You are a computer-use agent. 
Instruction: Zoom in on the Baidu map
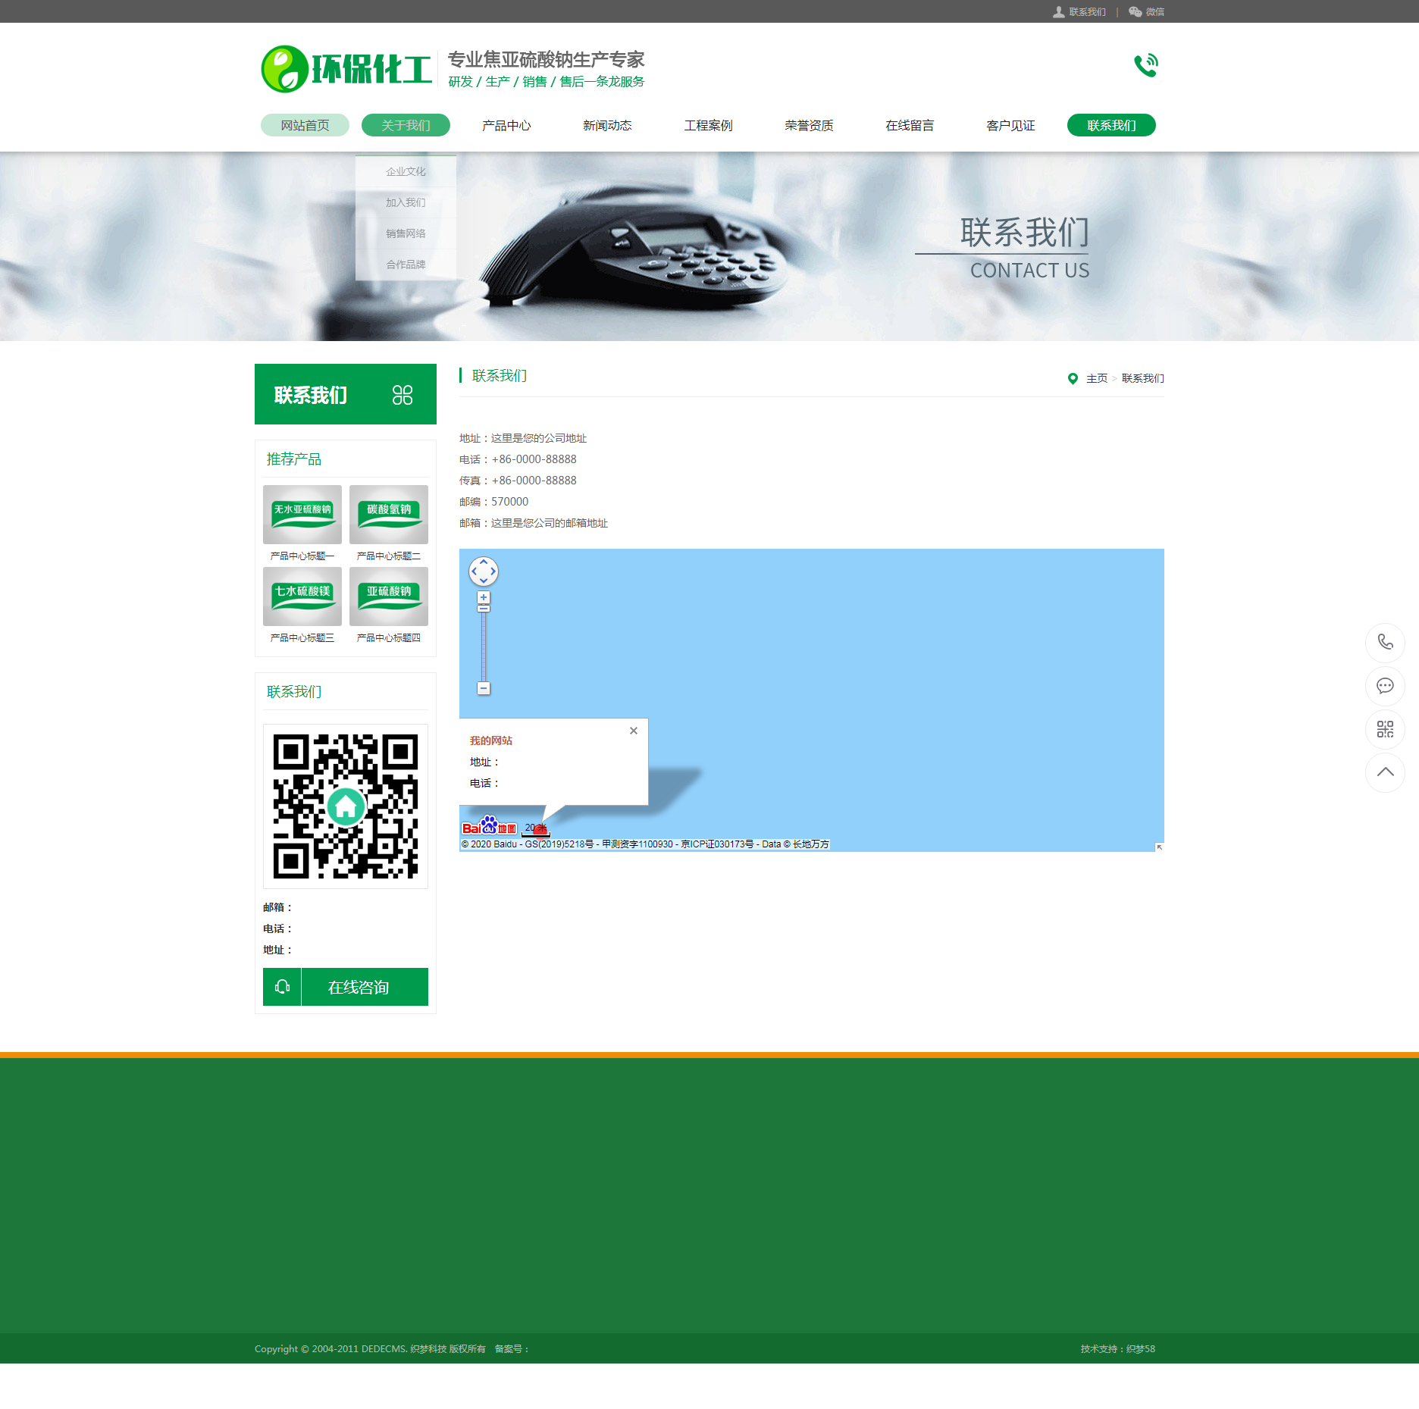484,597
